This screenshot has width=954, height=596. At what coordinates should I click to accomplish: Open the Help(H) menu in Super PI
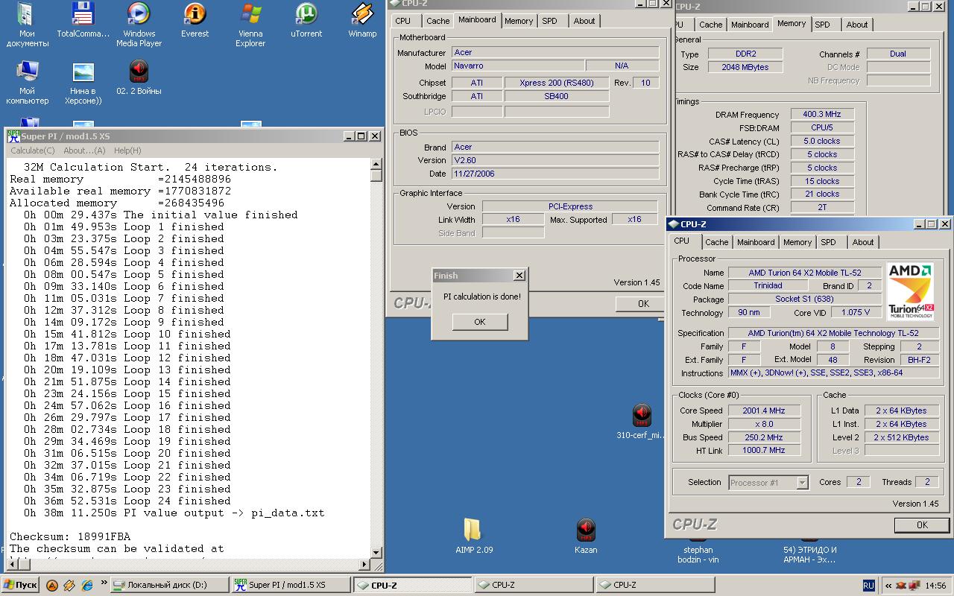(127, 150)
